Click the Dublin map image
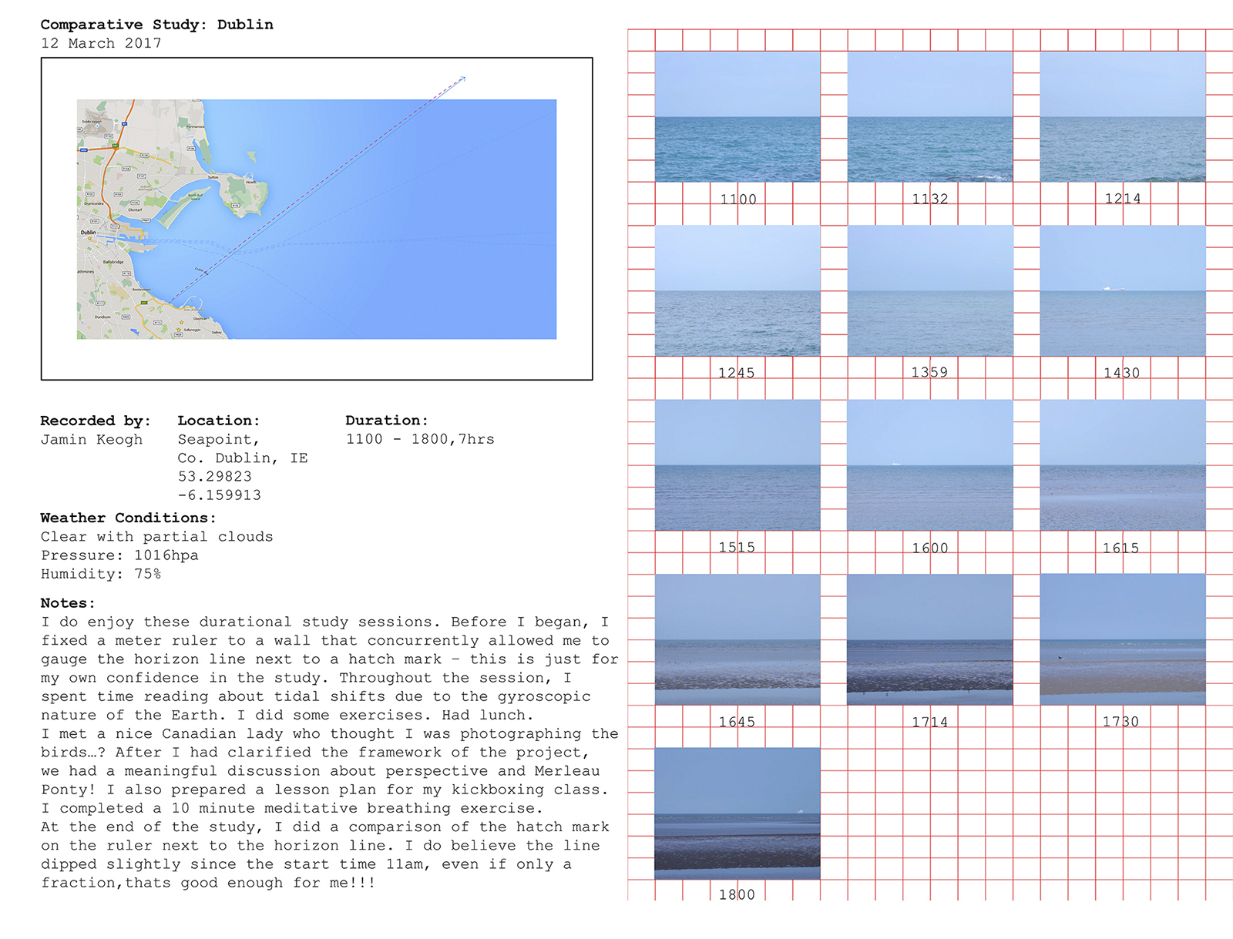 (x=317, y=219)
